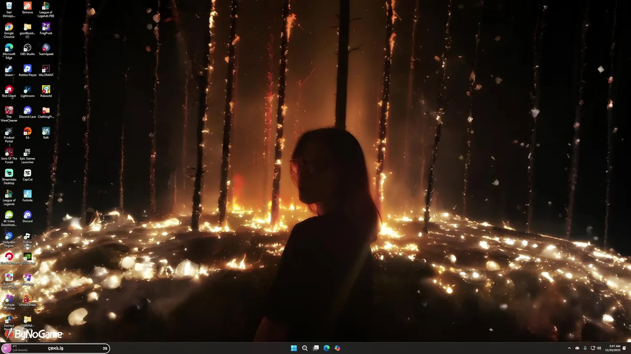Open the Riot Client shortcut

coord(9,91)
